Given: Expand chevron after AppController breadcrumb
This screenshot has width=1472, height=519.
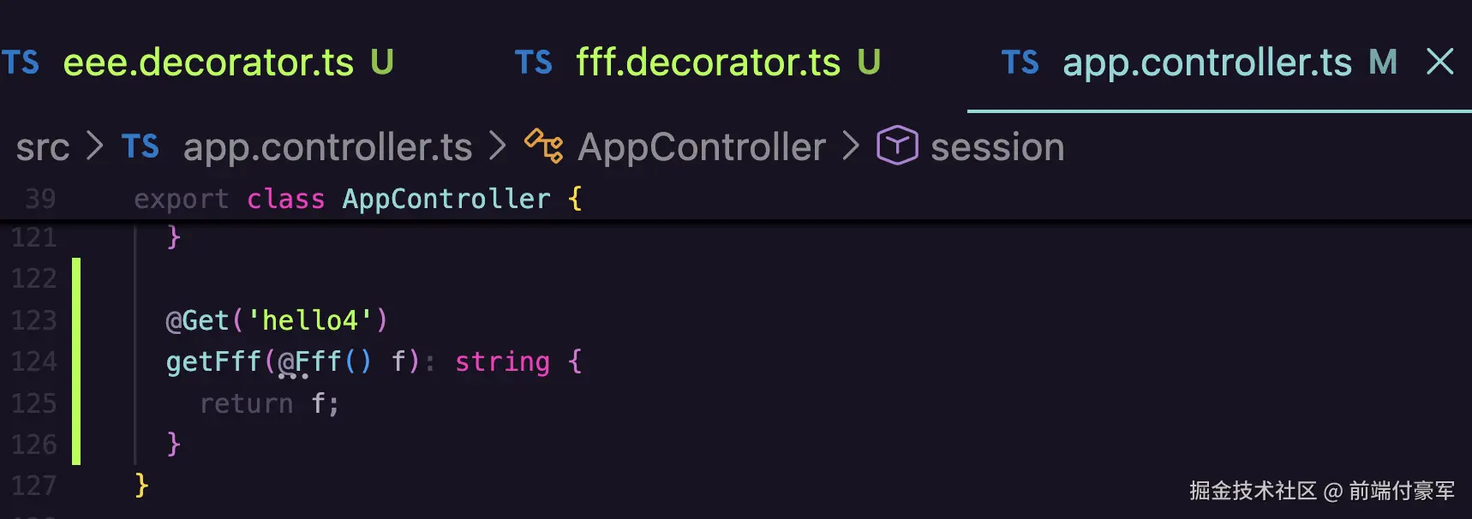Looking at the screenshot, I should (x=851, y=146).
